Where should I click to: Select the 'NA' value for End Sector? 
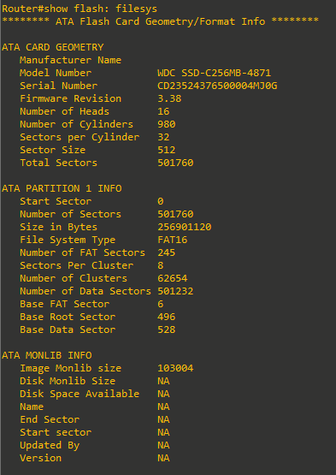click(x=163, y=419)
